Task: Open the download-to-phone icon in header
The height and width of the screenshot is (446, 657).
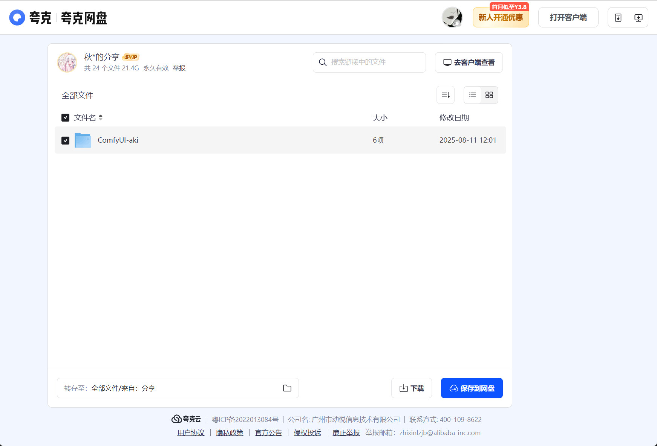Action: pos(618,18)
